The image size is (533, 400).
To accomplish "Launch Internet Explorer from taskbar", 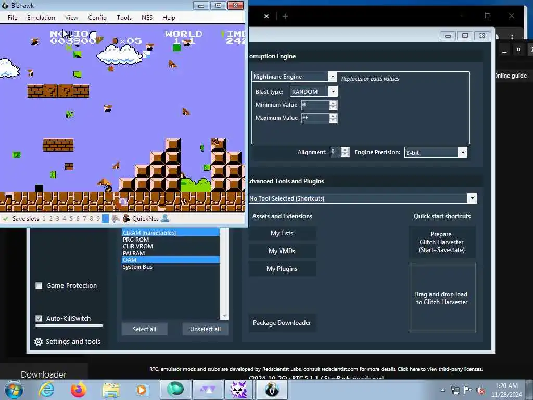I will (46, 390).
